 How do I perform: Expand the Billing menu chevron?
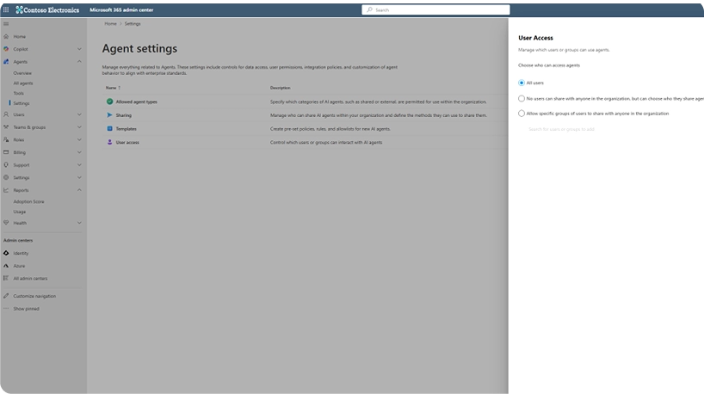click(79, 152)
